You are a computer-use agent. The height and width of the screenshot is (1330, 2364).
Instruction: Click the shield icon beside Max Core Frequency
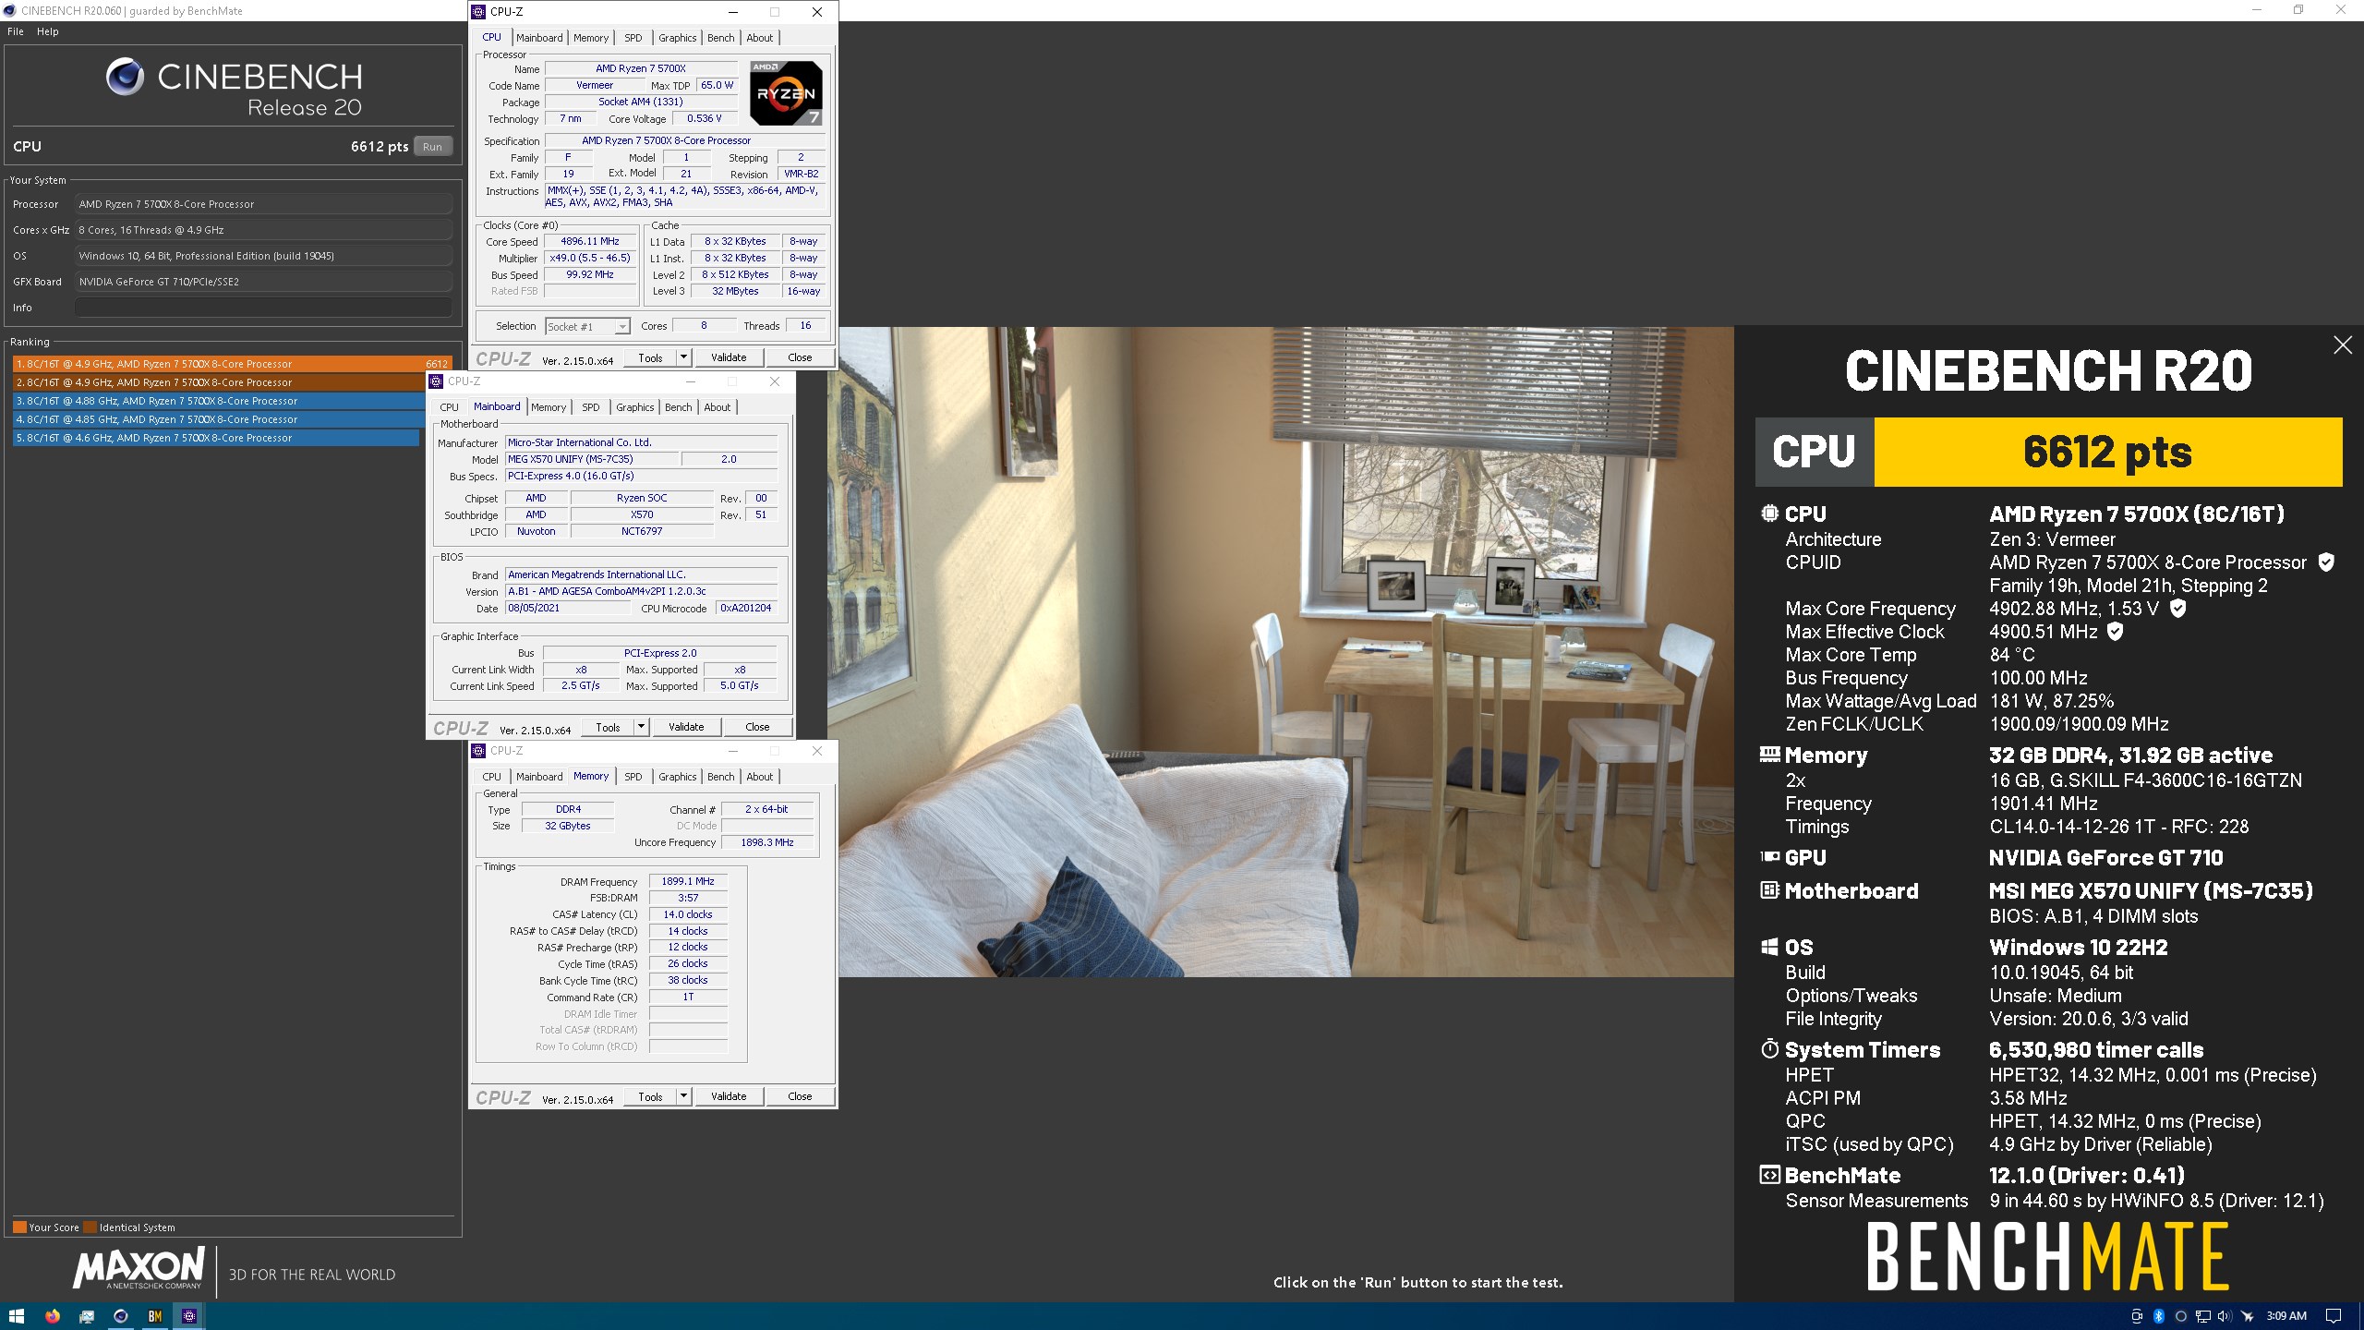click(2177, 609)
